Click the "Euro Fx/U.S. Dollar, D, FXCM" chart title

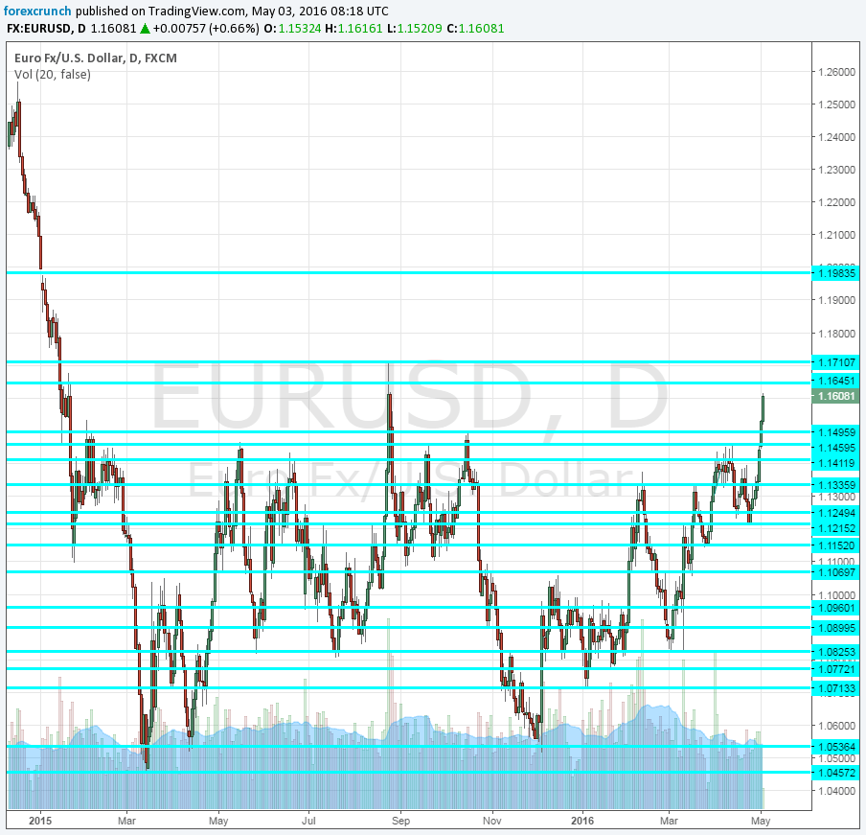click(x=94, y=58)
